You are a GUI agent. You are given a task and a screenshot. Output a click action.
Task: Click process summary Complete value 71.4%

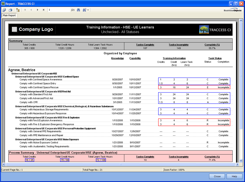coord(212,160)
